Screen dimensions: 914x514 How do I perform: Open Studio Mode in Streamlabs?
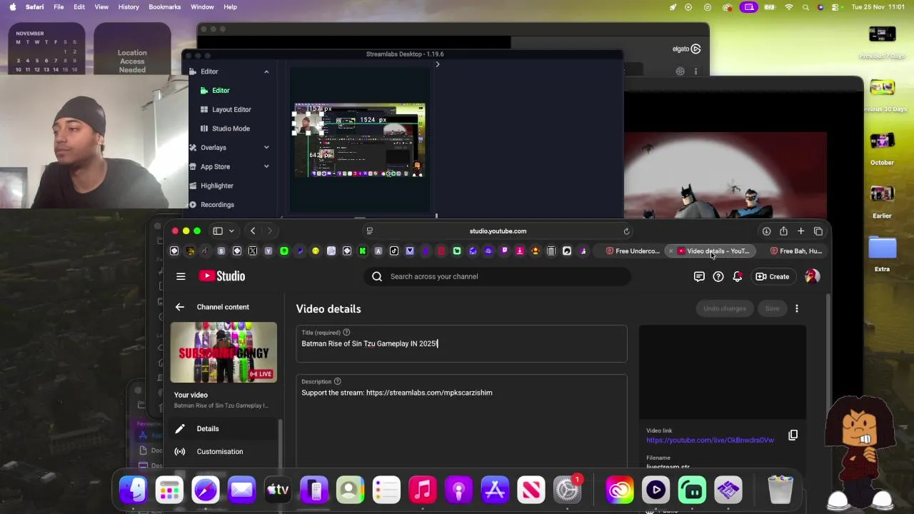point(231,128)
